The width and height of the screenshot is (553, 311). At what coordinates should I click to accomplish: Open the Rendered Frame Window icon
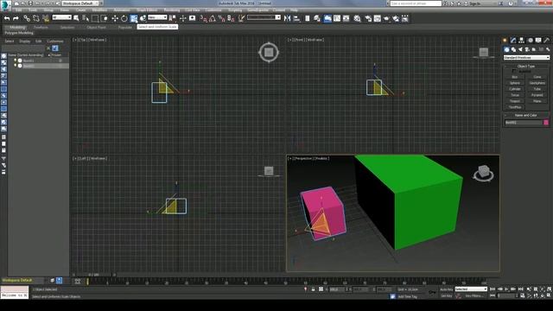[377, 18]
